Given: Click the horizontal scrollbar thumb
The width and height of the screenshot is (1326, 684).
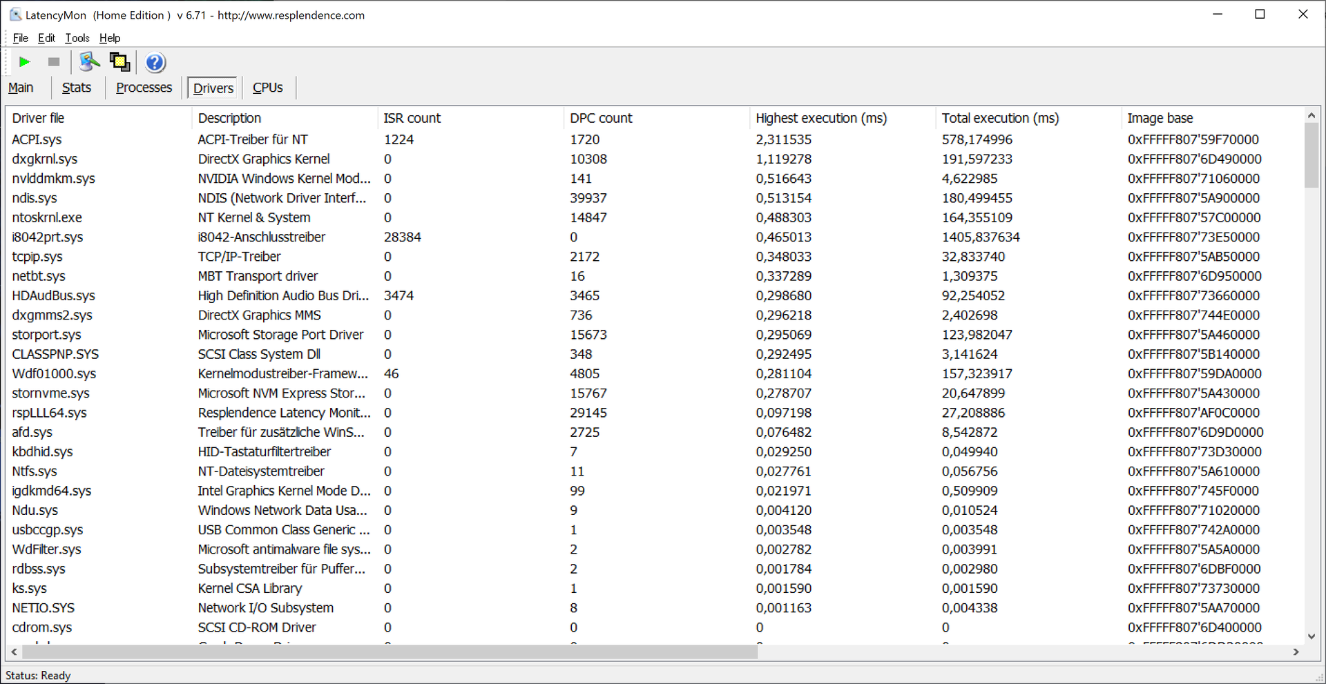Looking at the screenshot, I should (x=390, y=652).
